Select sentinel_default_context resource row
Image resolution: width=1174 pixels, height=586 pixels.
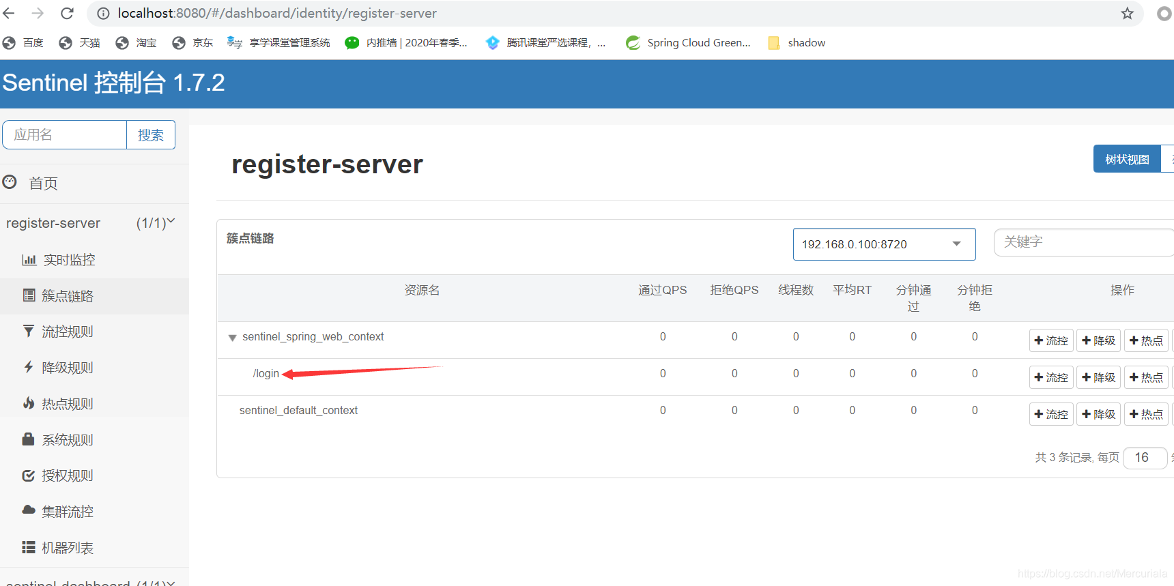point(298,410)
